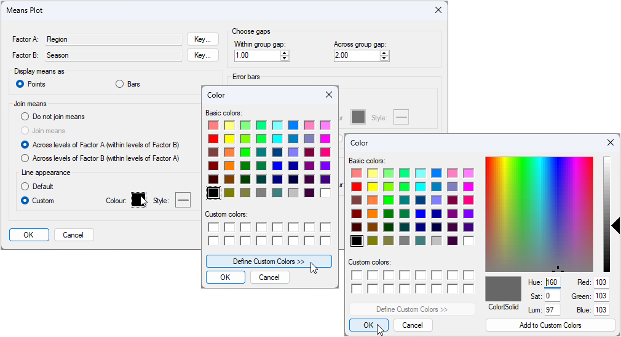Choose Default line appearance
Image resolution: width=621 pixels, height=337 pixels.
coord(25,186)
